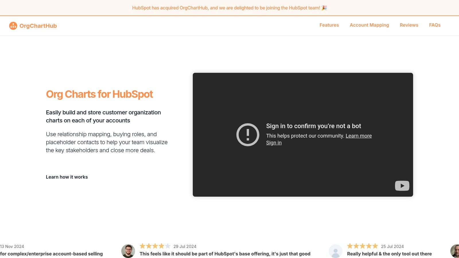Click the OrgChartHub logo icon

point(13,26)
